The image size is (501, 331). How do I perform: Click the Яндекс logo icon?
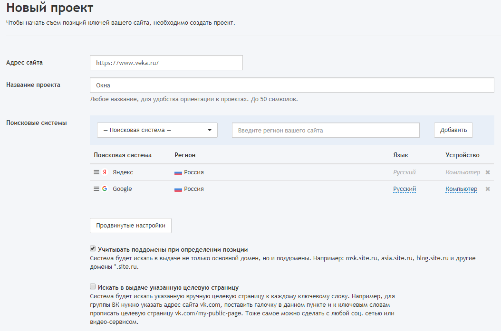point(105,172)
